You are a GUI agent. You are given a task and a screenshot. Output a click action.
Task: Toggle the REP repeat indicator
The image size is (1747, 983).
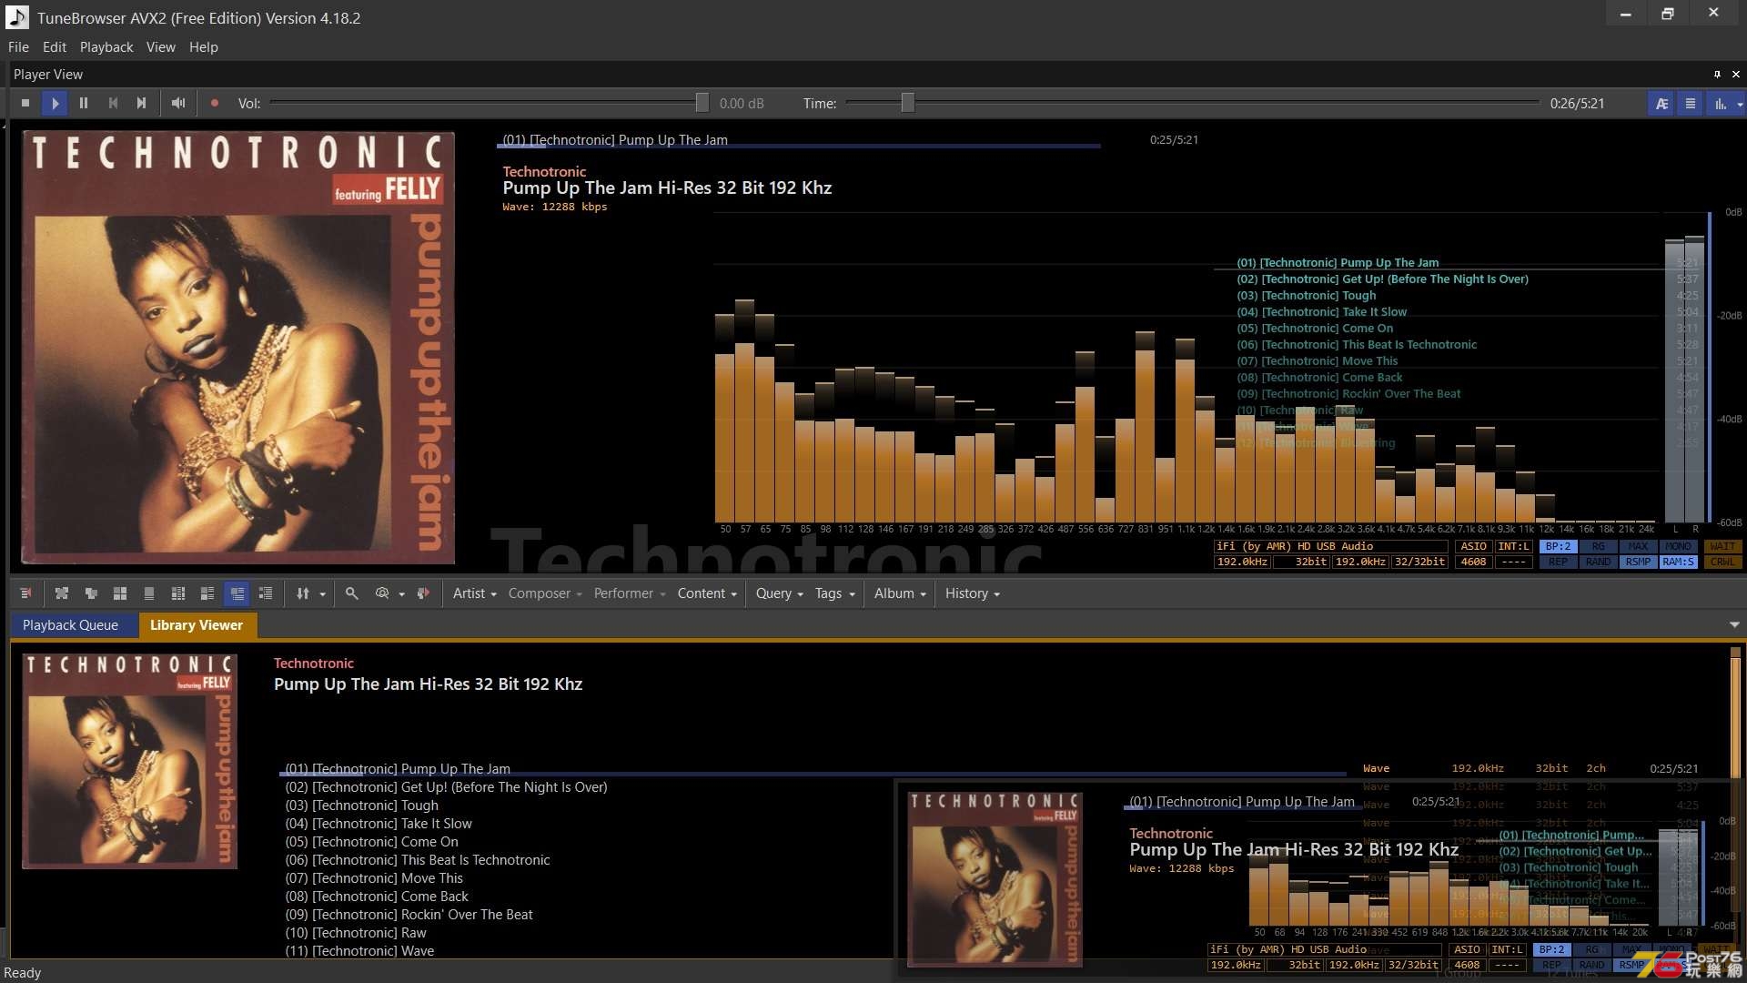click(1558, 562)
